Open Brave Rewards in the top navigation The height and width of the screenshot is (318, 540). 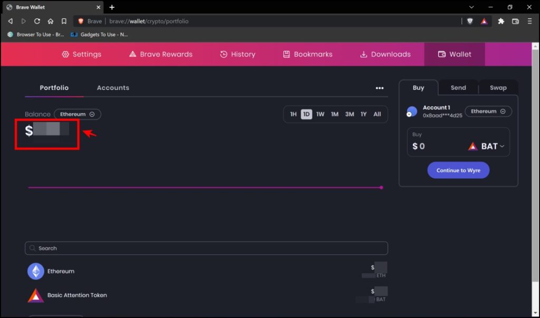pyautogui.click(x=161, y=54)
